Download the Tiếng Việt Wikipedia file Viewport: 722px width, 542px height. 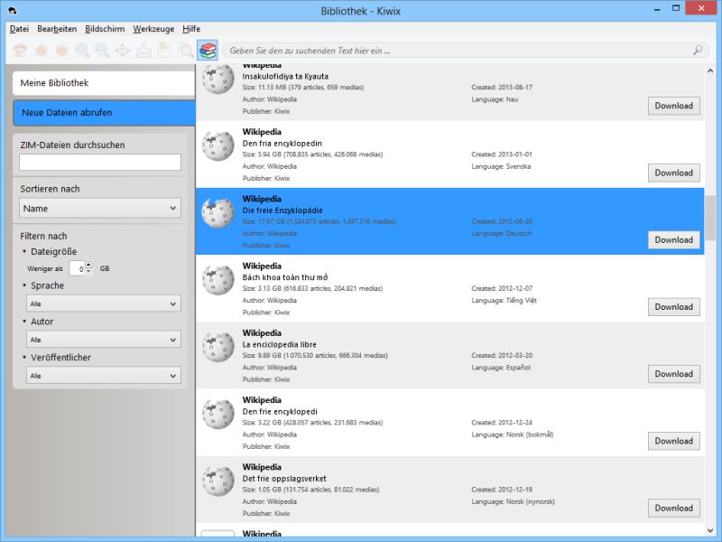click(x=673, y=307)
